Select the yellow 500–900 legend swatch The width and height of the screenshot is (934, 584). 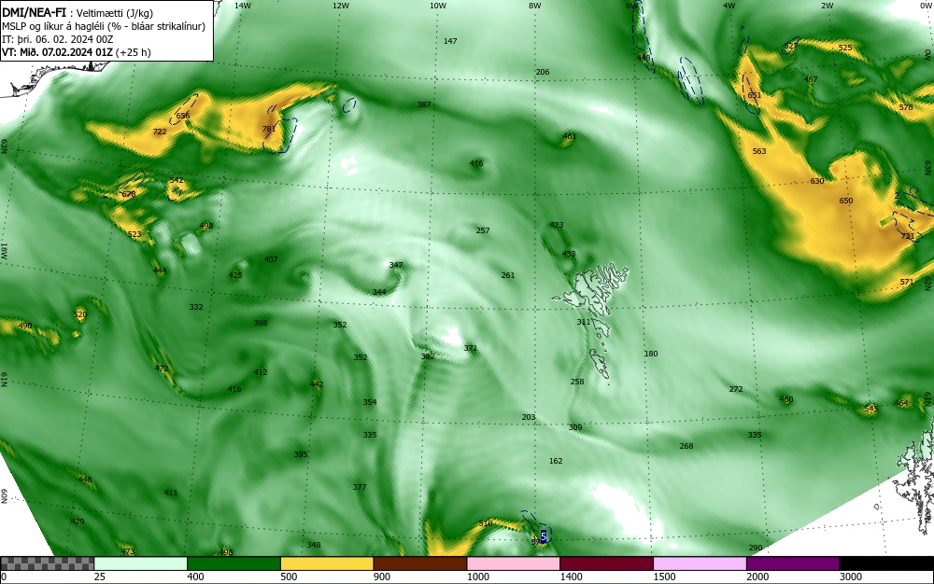coord(327,563)
